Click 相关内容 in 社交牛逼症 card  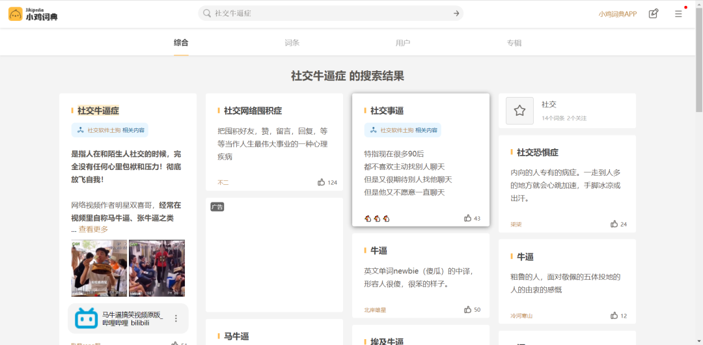coord(133,130)
